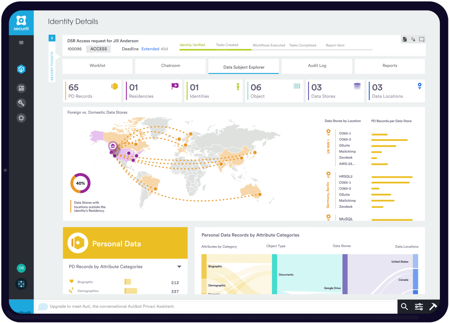449x323 pixels.
Task: Click the Auti chat bubble icon
Action: 43,307
